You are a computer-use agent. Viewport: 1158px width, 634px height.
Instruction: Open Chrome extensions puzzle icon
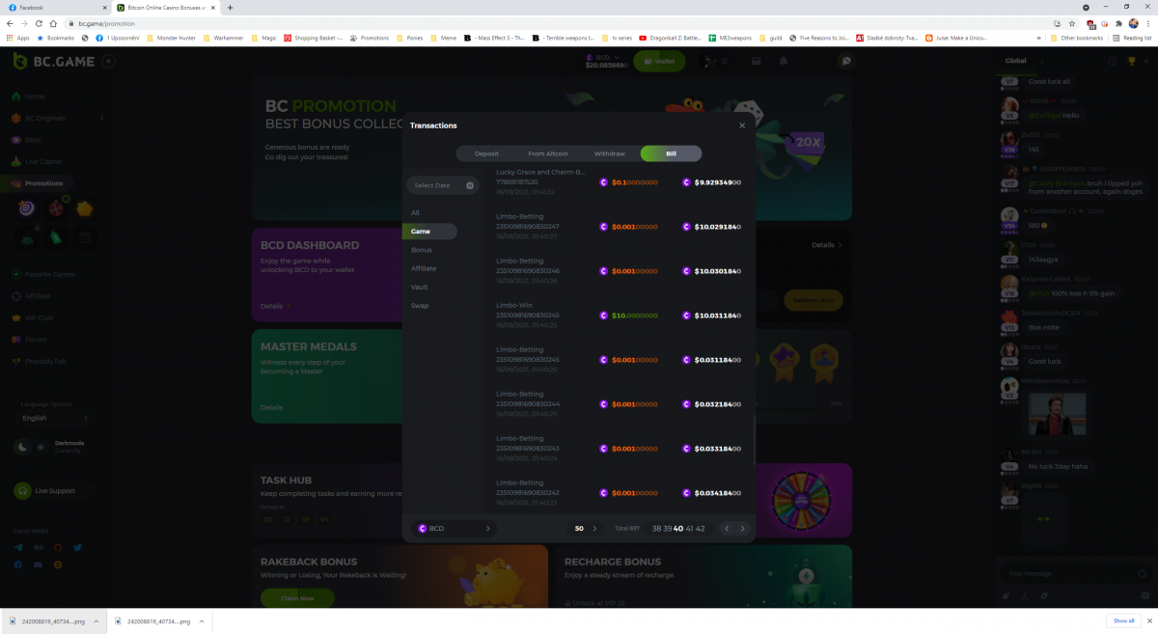point(1118,23)
